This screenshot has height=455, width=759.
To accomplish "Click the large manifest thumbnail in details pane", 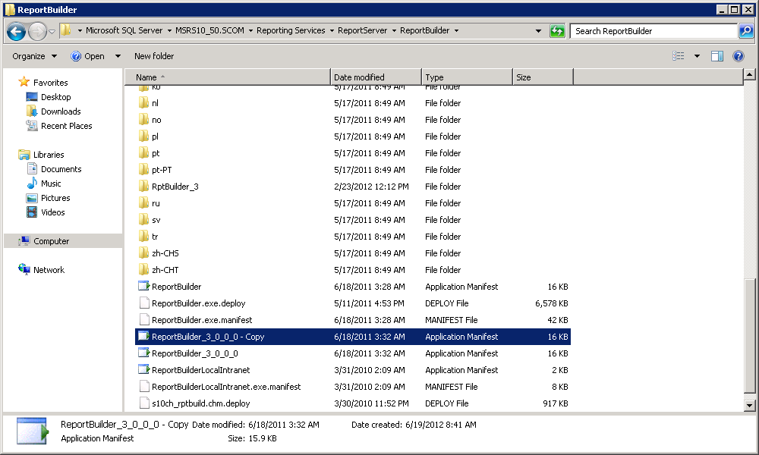I will coord(33,431).
